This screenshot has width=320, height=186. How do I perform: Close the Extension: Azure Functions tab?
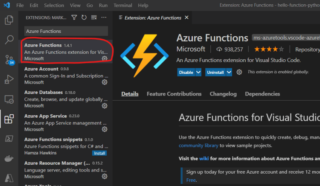(186, 17)
